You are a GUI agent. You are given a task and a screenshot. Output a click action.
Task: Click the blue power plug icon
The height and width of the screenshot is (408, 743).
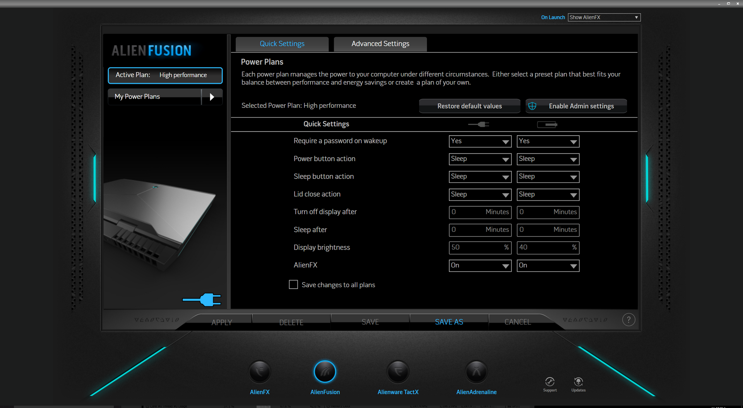click(202, 299)
